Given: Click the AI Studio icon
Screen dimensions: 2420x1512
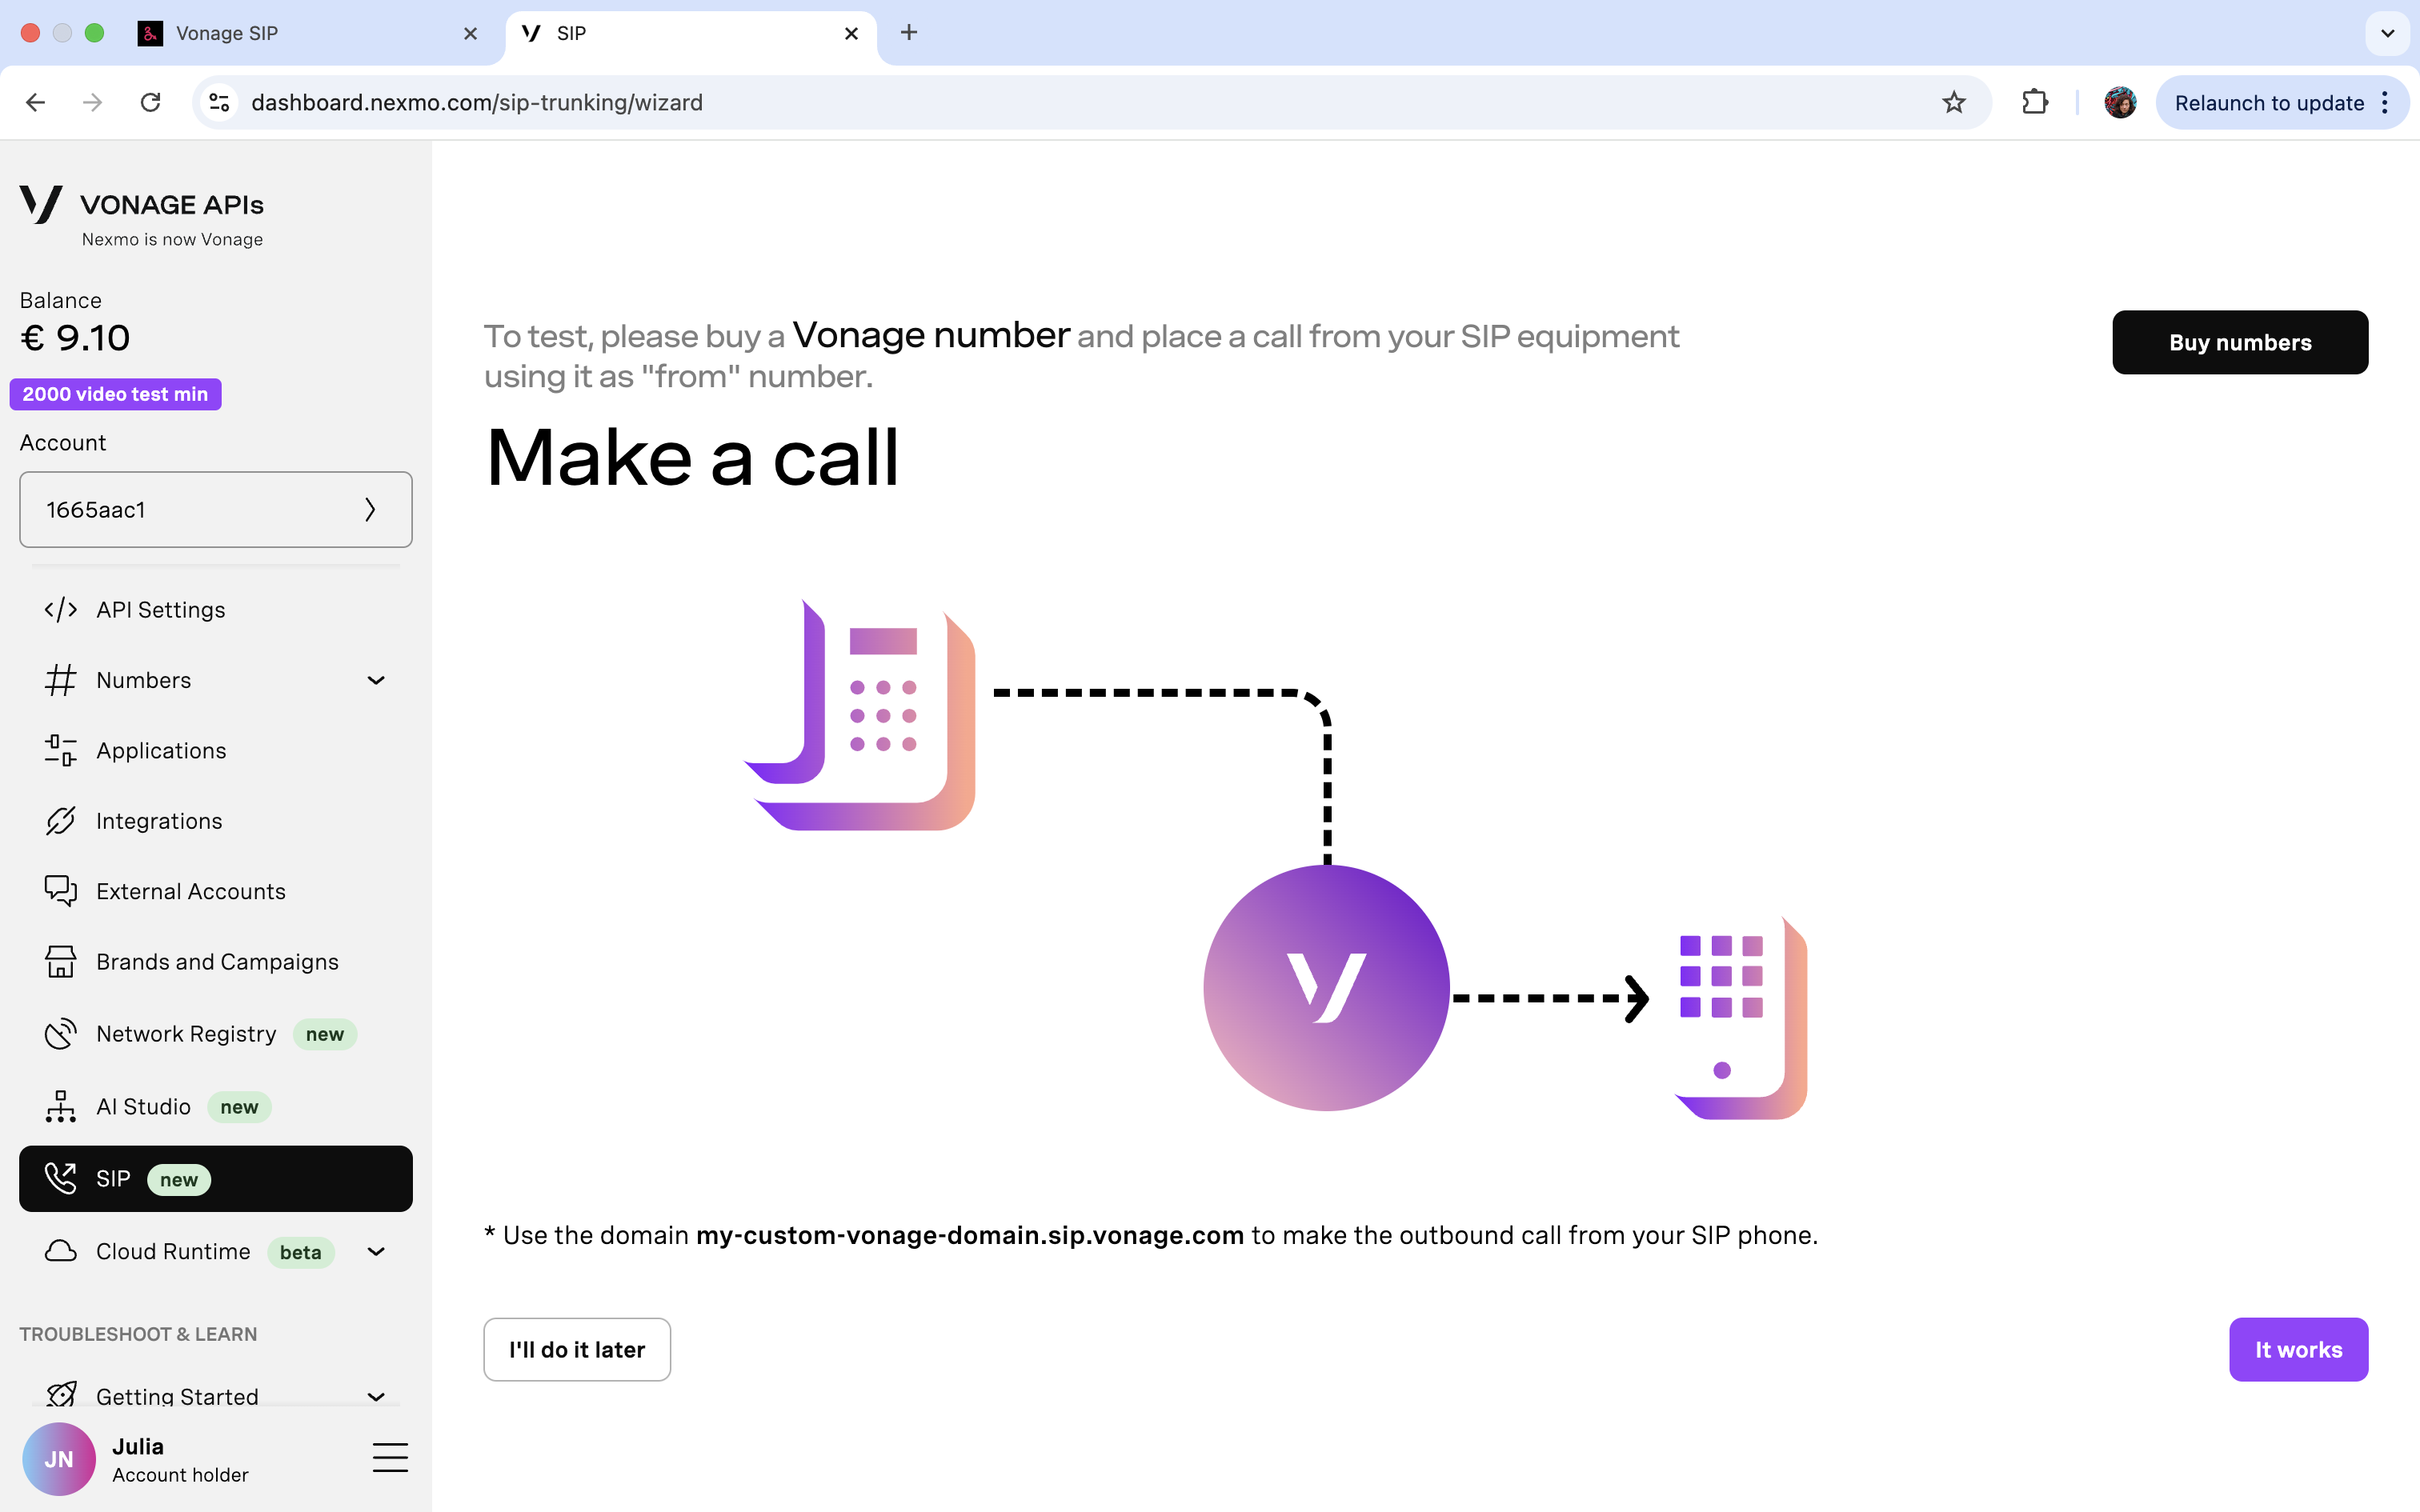Looking at the screenshot, I should pos(60,1106).
